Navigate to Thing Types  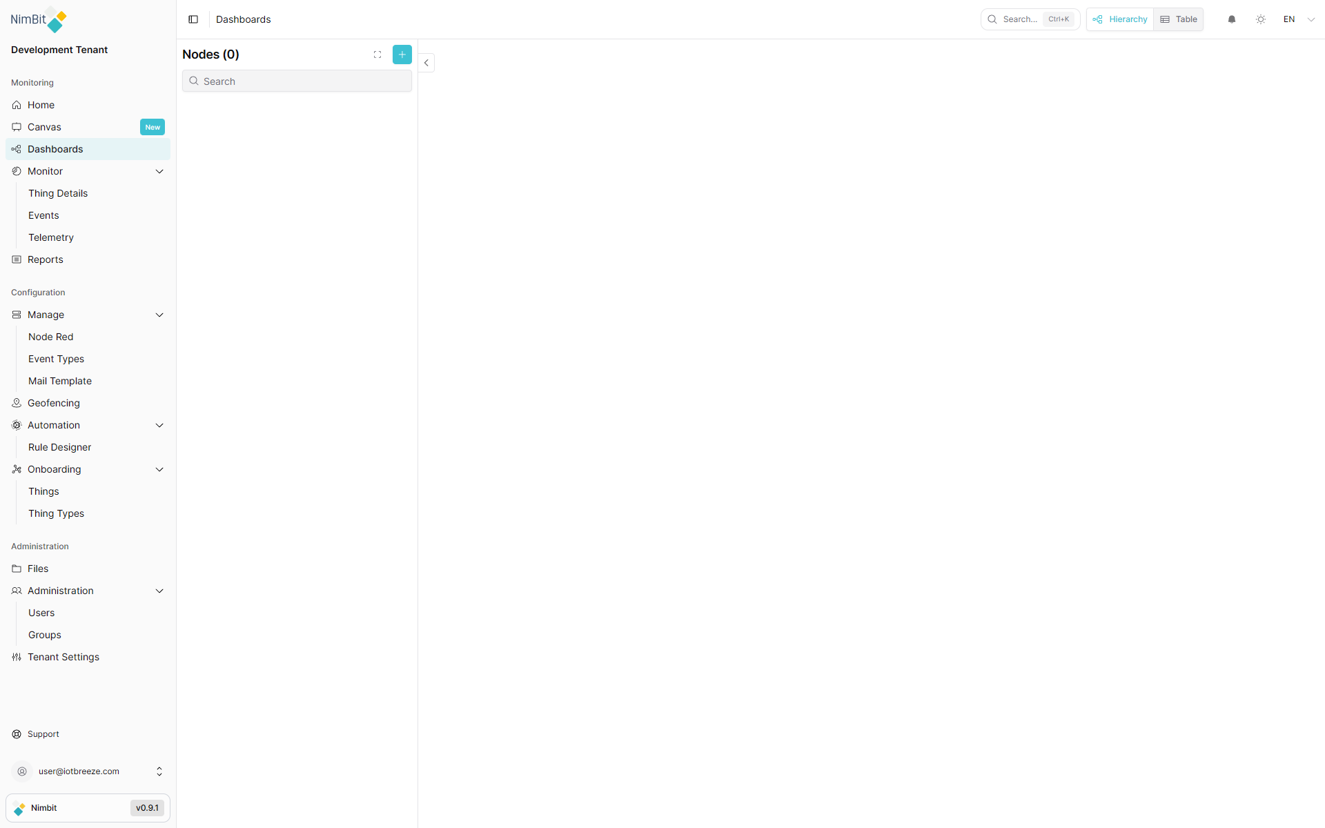click(56, 513)
